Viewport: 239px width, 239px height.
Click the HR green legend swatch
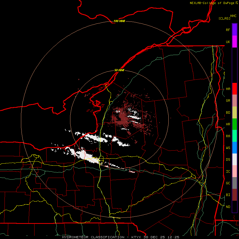pos(234,124)
